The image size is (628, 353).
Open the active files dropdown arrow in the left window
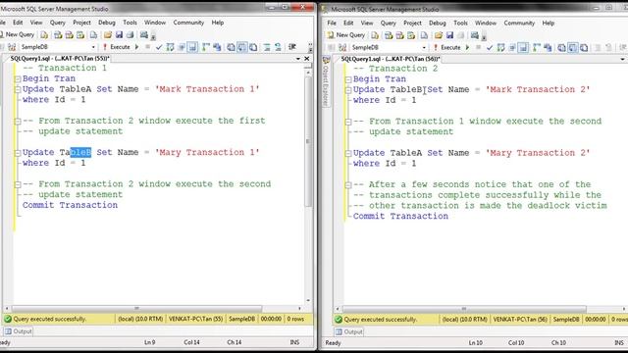(x=298, y=59)
